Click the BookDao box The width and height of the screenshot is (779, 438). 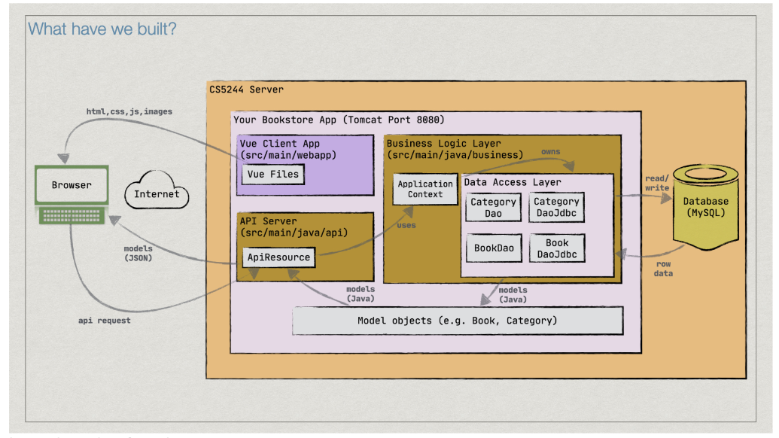[494, 248]
